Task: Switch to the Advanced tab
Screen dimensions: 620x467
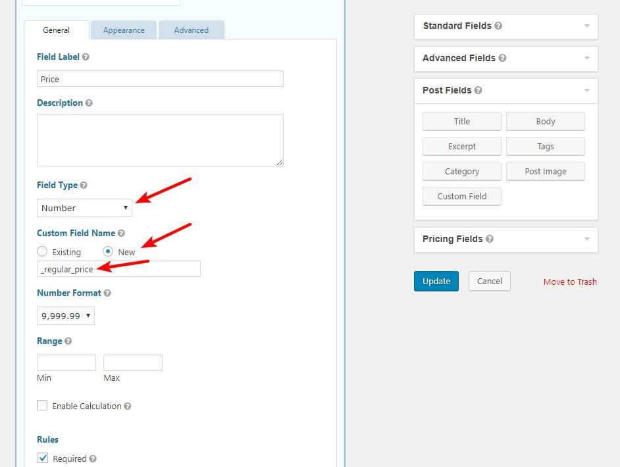Action: [191, 30]
